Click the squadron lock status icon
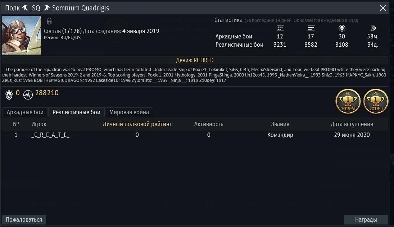 pos(49,21)
